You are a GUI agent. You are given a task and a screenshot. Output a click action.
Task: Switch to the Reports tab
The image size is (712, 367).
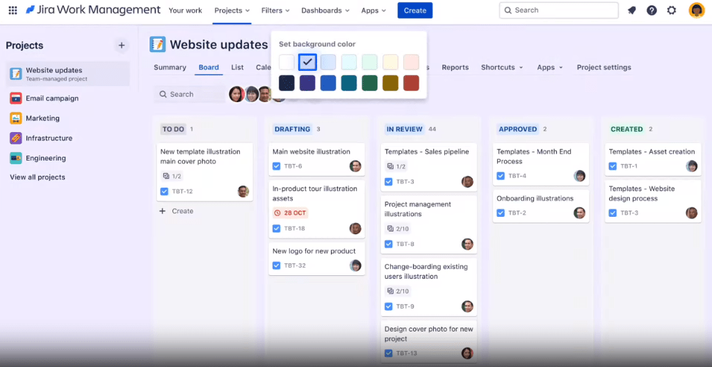tap(455, 67)
